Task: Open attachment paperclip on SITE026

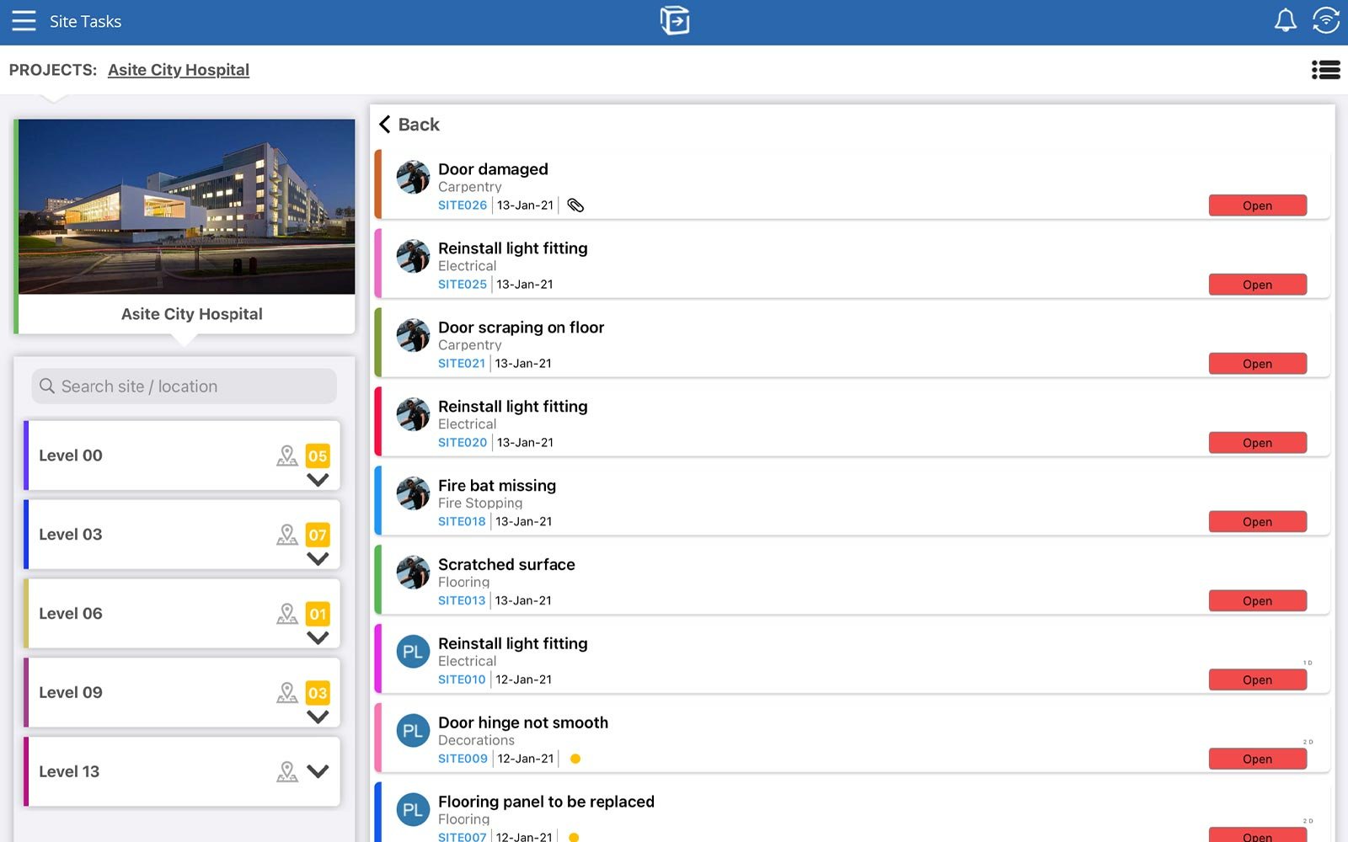Action: (575, 205)
